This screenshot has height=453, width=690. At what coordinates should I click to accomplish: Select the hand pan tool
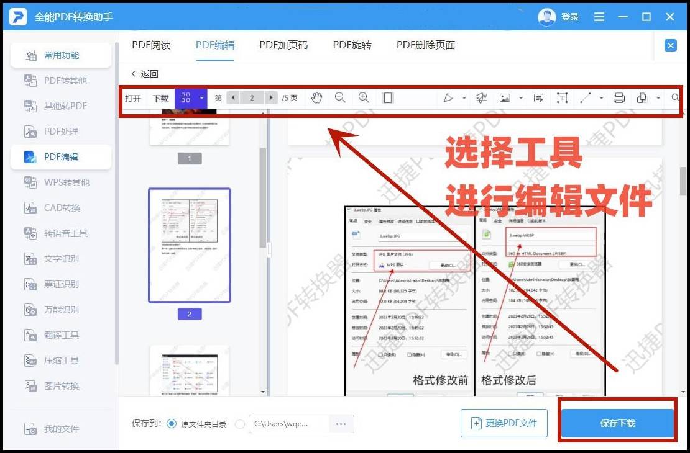coord(316,97)
